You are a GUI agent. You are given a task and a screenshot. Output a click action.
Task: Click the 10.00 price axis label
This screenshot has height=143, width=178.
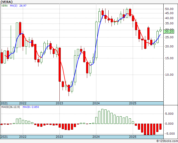coord(169,75)
